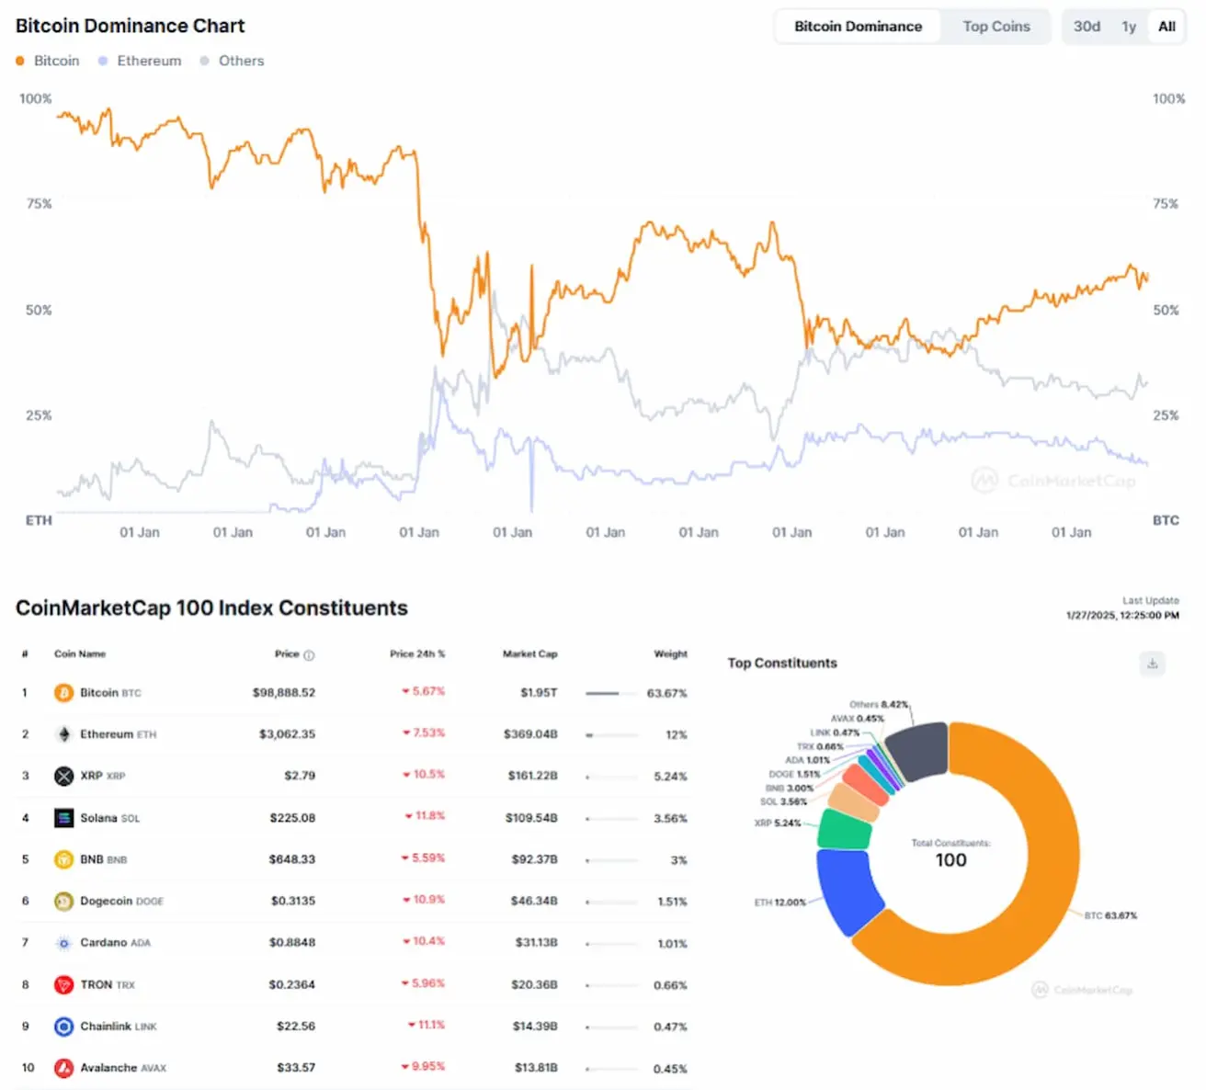Select the 1y time range
The width and height of the screenshot is (1206, 1090).
click(1129, 27)
